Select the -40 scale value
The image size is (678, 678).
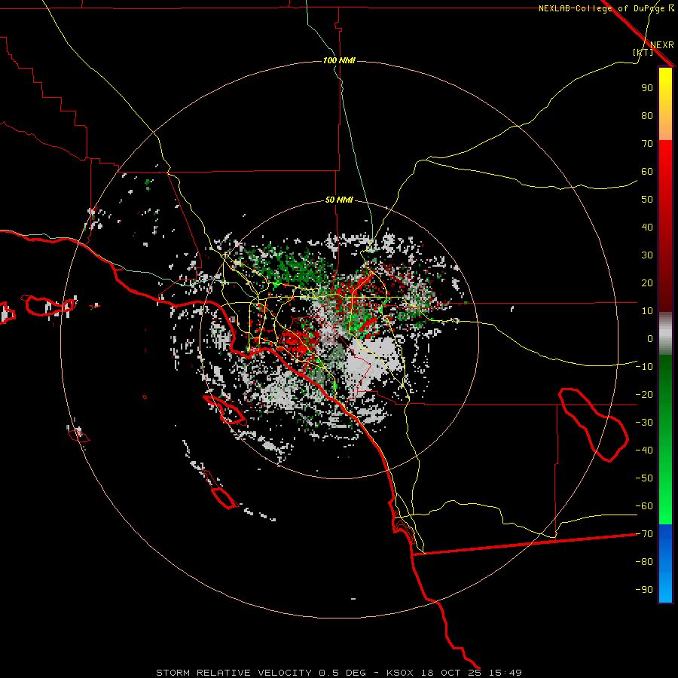click(644, 450)
